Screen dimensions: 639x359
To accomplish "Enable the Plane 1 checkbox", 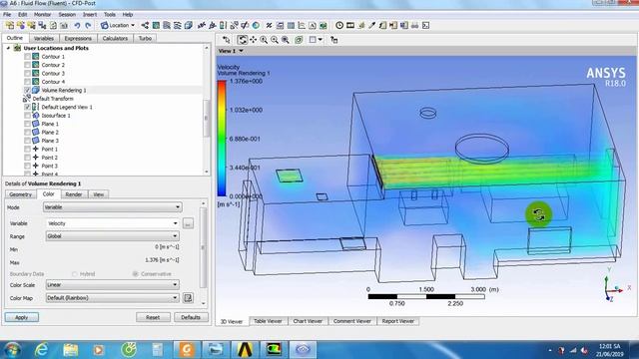I will point(27,124).
